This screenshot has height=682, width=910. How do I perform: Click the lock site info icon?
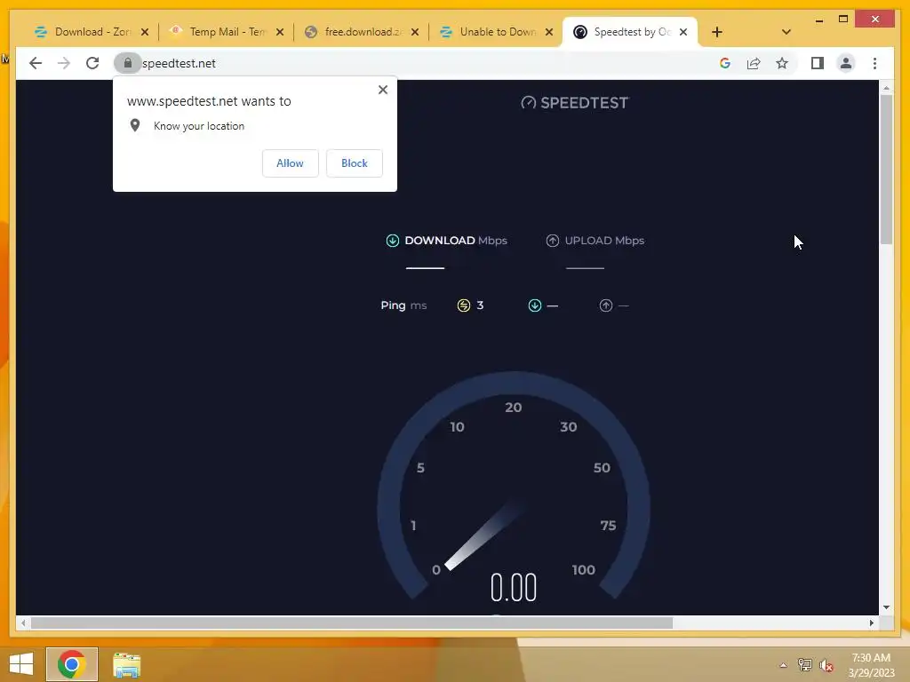[128, 63]
